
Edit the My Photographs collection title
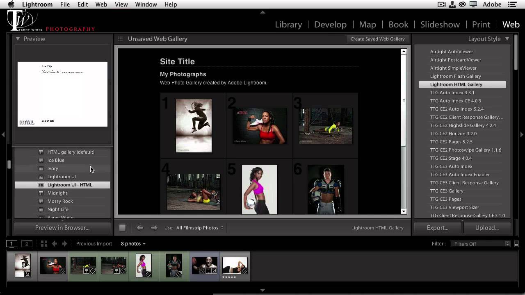(x=183, y=74)
